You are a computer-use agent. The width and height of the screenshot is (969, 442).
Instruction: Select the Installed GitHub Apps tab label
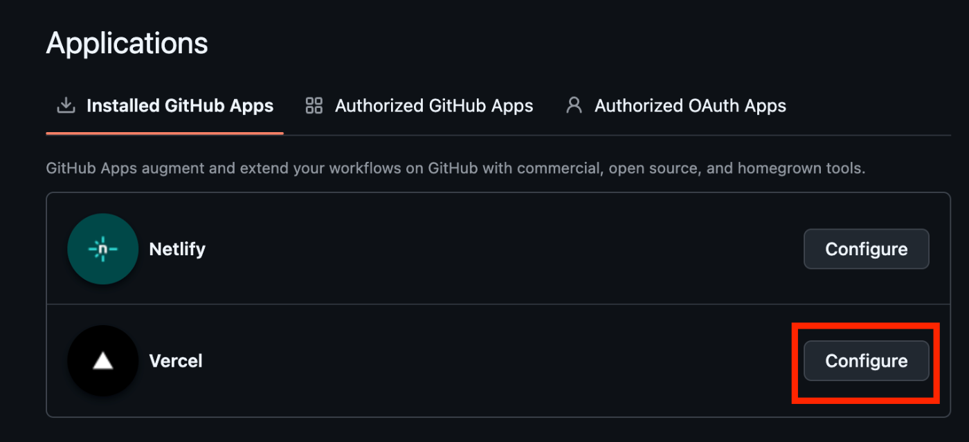180,106
